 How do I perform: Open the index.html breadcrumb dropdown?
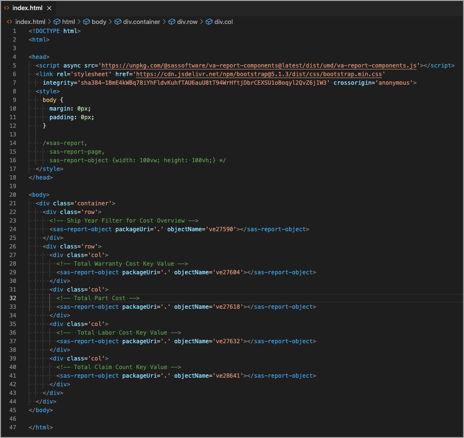tap(30, 22)
